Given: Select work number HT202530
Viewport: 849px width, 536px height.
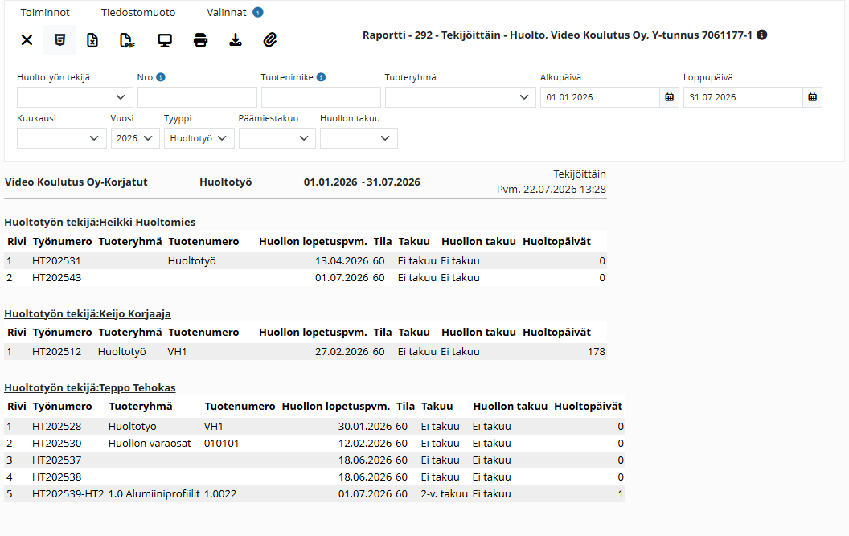Looking at the screenshot, I should [56, 444].
